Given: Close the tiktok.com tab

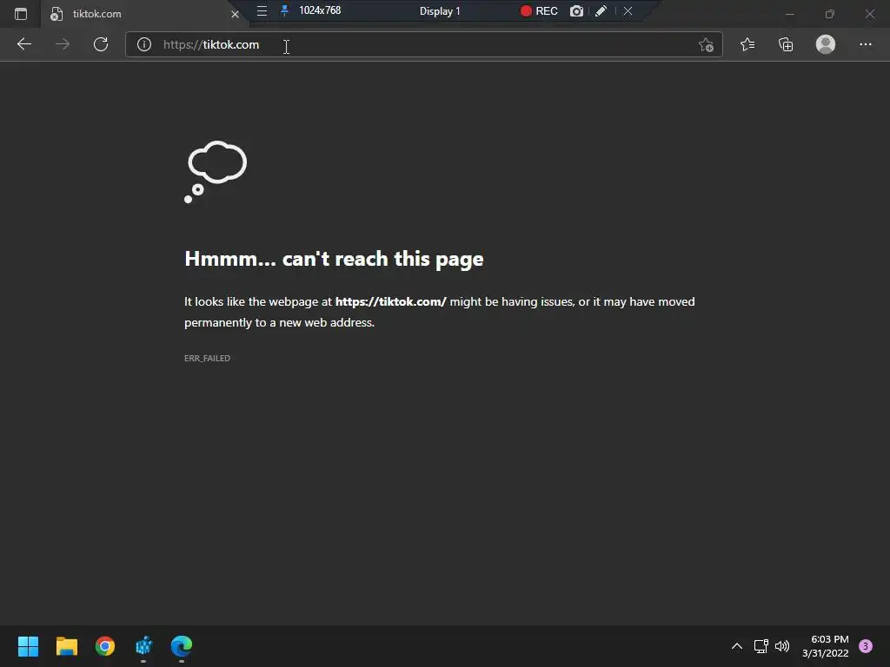Looking at the screenshot, I should [235, 14].
